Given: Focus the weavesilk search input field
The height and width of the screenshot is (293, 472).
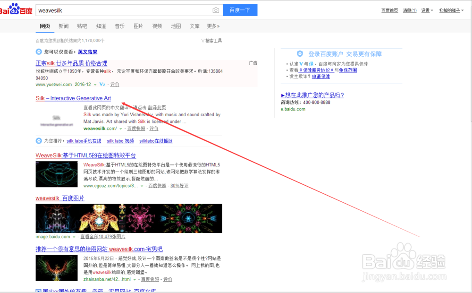Looking at the screenshot, I should click(123, 10).
